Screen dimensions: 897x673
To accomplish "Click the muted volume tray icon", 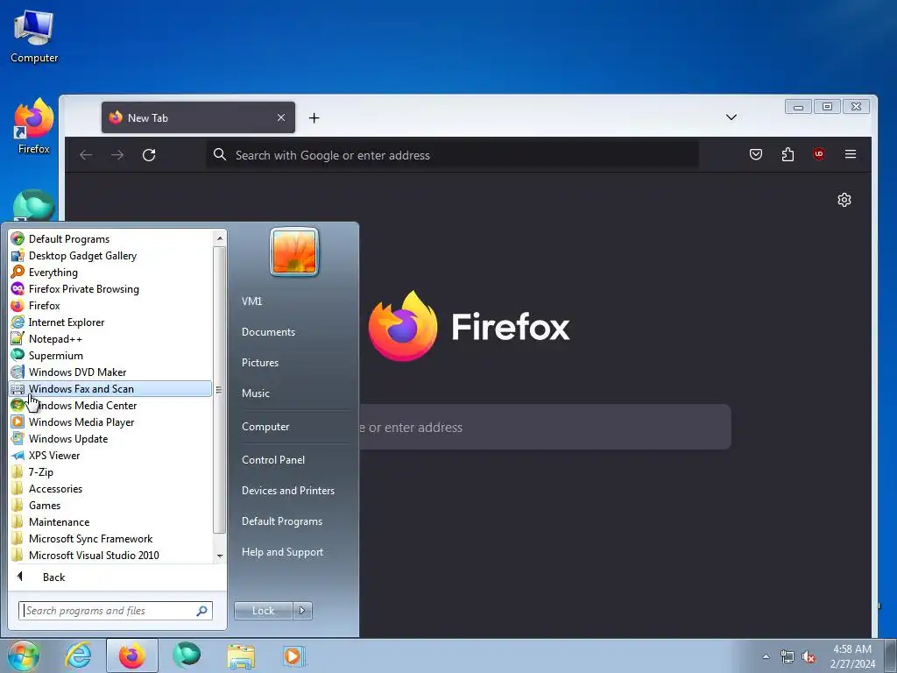I will click(809, 657).
